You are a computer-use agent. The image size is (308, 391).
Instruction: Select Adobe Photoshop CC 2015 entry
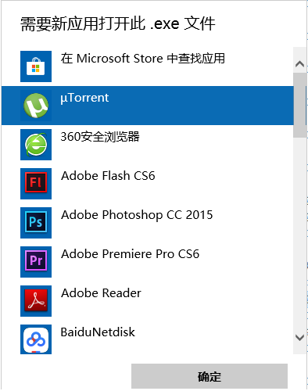[137, 215]
